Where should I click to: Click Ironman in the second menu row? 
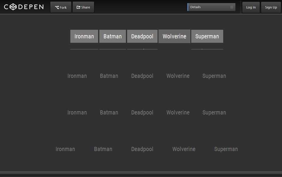[77, 76]
